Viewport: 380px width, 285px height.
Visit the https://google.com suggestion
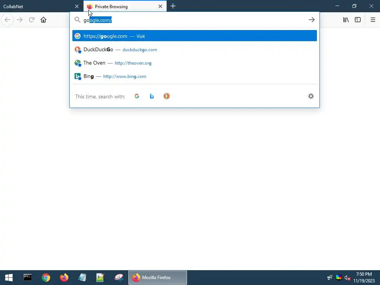[x=194, y=36]
